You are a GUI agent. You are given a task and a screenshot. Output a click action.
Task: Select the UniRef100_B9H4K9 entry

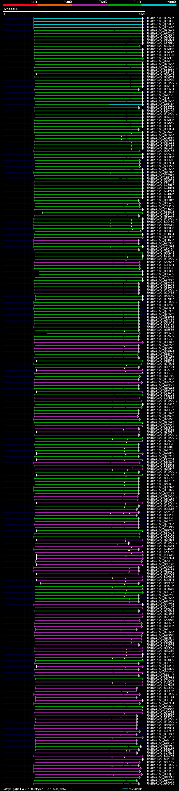pos(161,111)
